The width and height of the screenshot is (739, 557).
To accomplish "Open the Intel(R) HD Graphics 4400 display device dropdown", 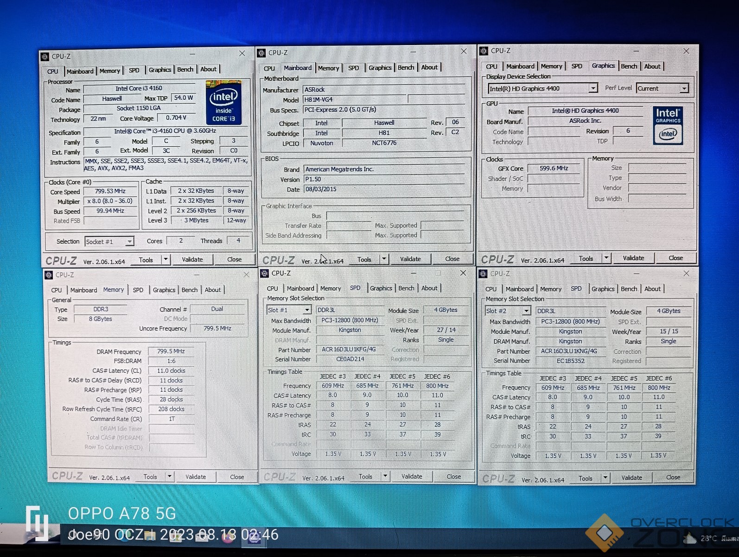I will (542, 88).
